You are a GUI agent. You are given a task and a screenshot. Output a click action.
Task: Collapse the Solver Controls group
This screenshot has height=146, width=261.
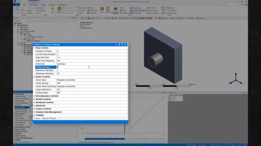click(x=34, y=77)
